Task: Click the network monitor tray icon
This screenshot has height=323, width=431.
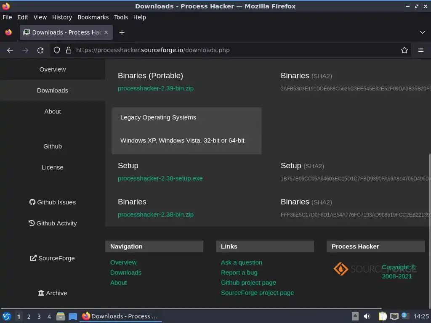Action: click(x=394, y=316)
